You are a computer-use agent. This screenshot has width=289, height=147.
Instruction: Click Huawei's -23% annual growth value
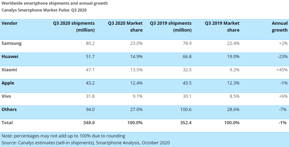tap(283, 57)
